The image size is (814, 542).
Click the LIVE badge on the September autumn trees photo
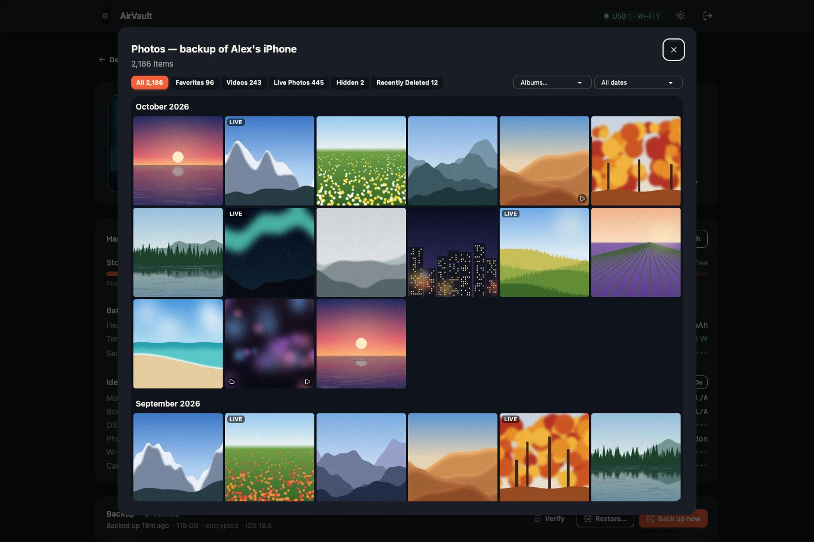pos(510,419)
